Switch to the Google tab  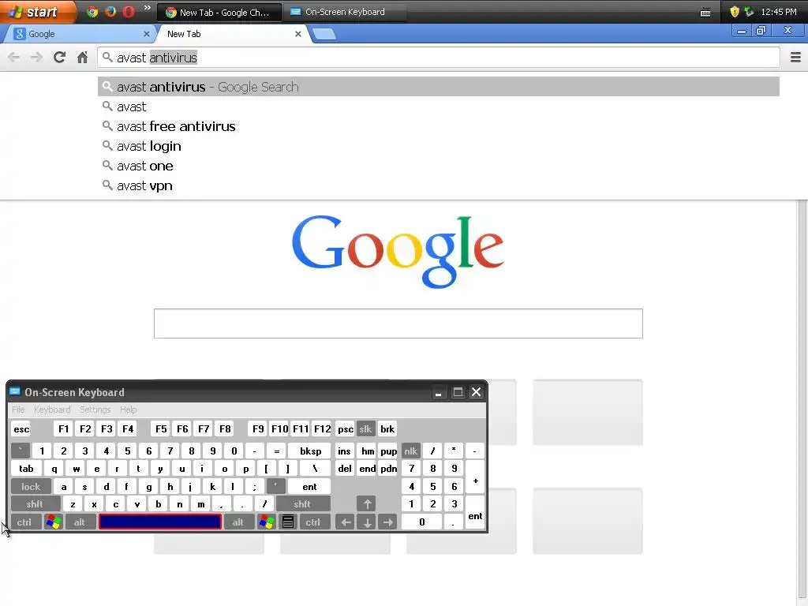[79, 34]
